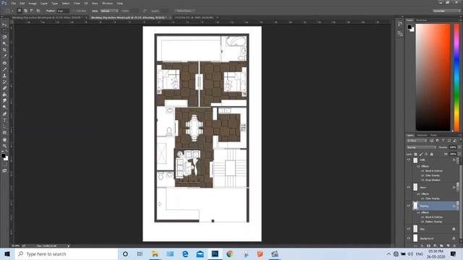Screen dimensions: 463x260
Task: Switch to the third document tab
Action: coord(195,17)
